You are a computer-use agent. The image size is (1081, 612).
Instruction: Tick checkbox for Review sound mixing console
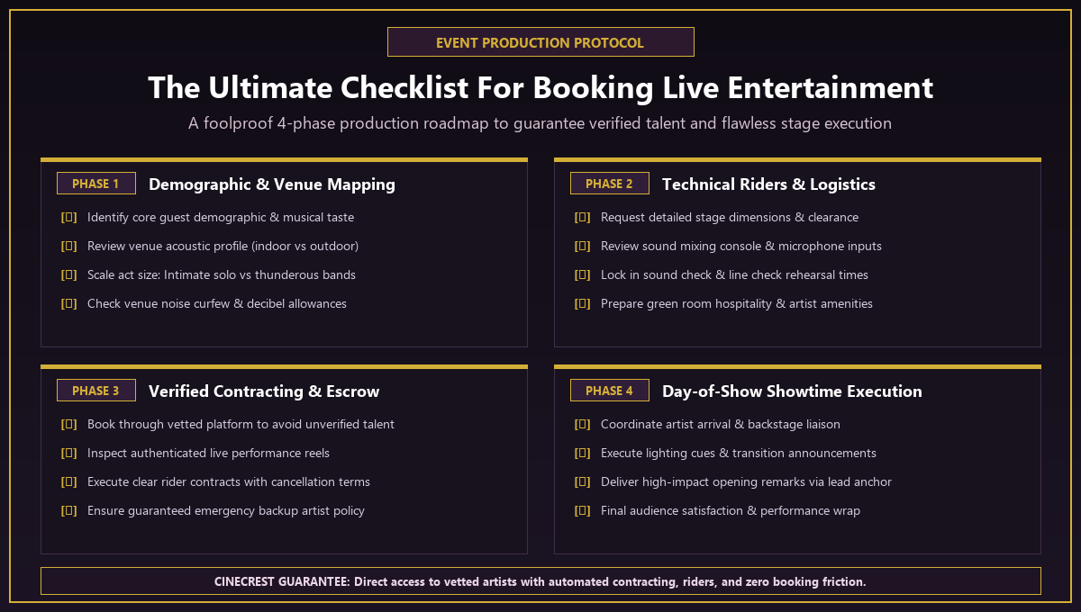(583, 247)
